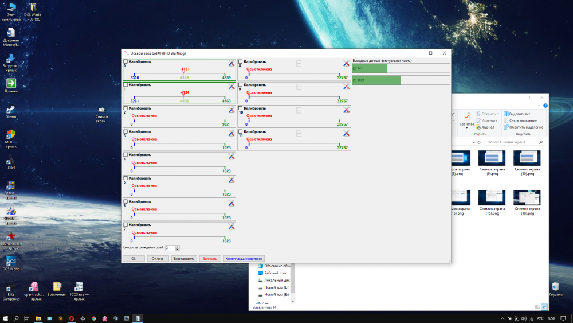The image size is (573, 323).
Task: Click tools icon for axis 8
Action: point(346,63)
